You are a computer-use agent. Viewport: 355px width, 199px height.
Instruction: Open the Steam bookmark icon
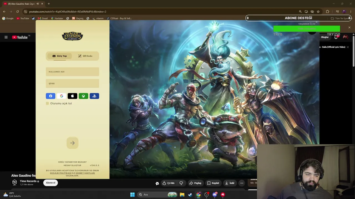click(33, 18)
